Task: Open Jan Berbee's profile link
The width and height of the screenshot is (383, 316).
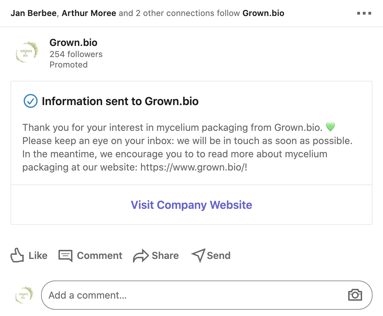Action: tap(33, 13)
